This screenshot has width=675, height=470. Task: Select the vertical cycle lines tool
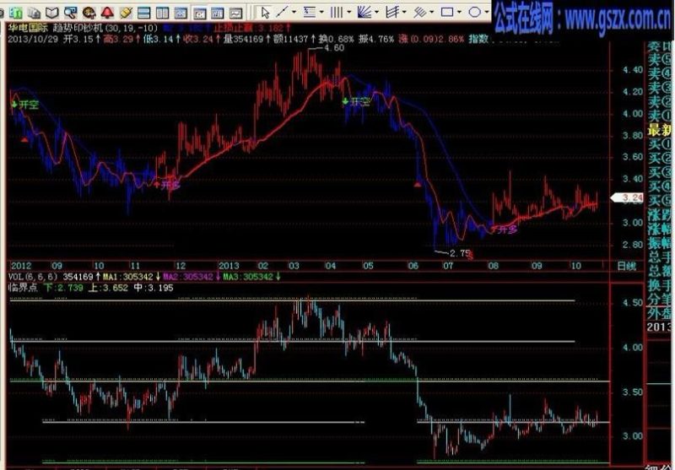tap(337, 12)
